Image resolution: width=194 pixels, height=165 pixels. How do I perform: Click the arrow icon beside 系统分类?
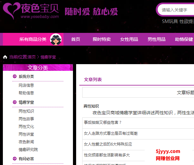click(14, 76)
